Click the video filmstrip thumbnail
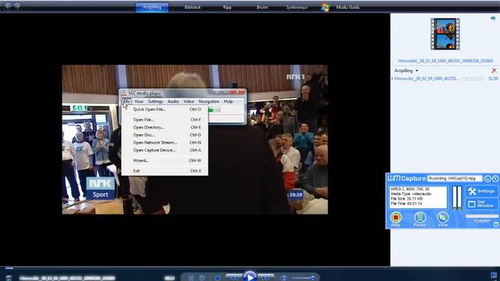 (x=445, y=34)
